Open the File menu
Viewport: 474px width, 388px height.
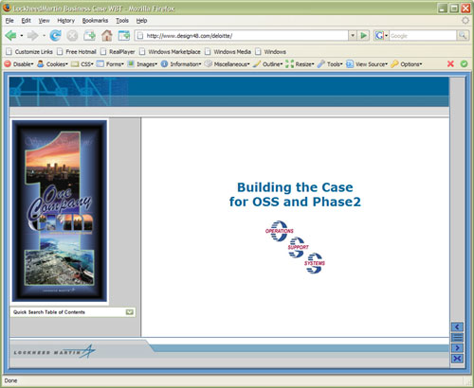pos(9,21)
